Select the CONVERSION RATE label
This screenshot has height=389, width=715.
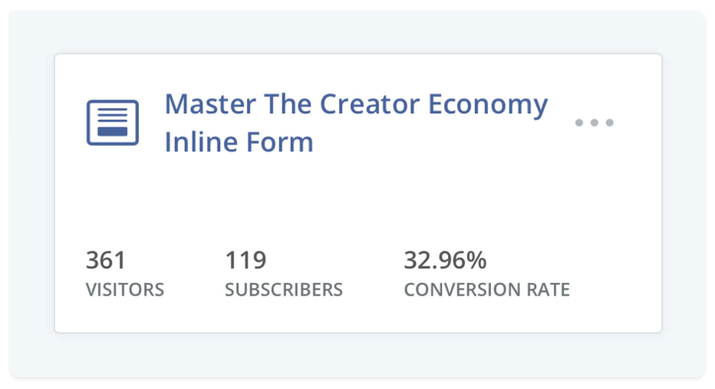point(487,290)
